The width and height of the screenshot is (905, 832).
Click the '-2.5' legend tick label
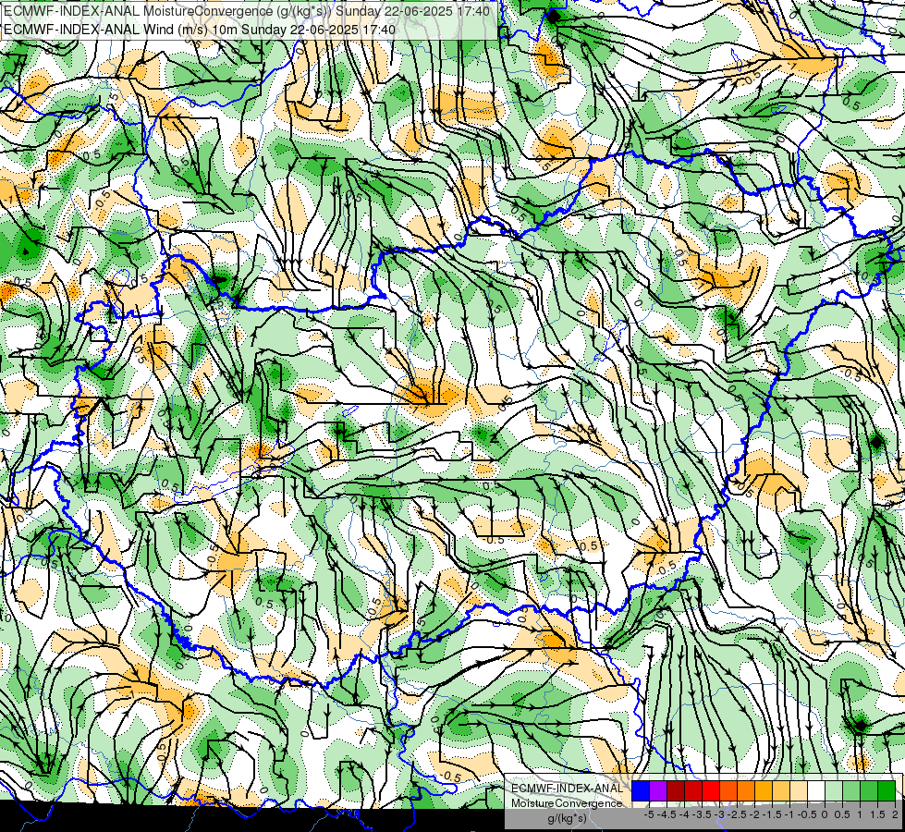point(737,814)
